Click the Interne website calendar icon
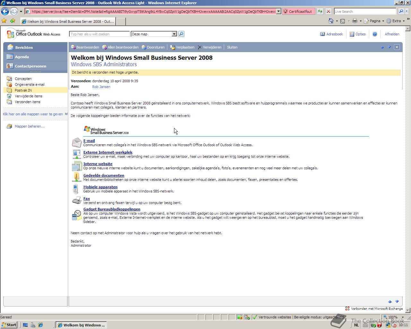This screenshot has width=411, height=329. coord(77,165)
